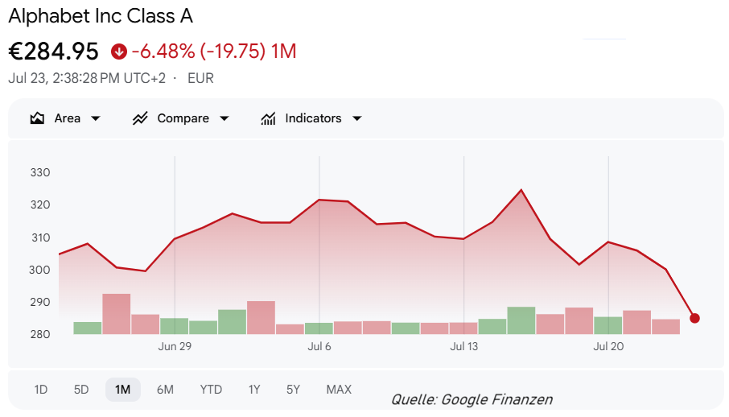Viewport: 729px width, 417px height.
Task: Select the 1M time range
Action: pyautogui.click(x=123, y=390)
